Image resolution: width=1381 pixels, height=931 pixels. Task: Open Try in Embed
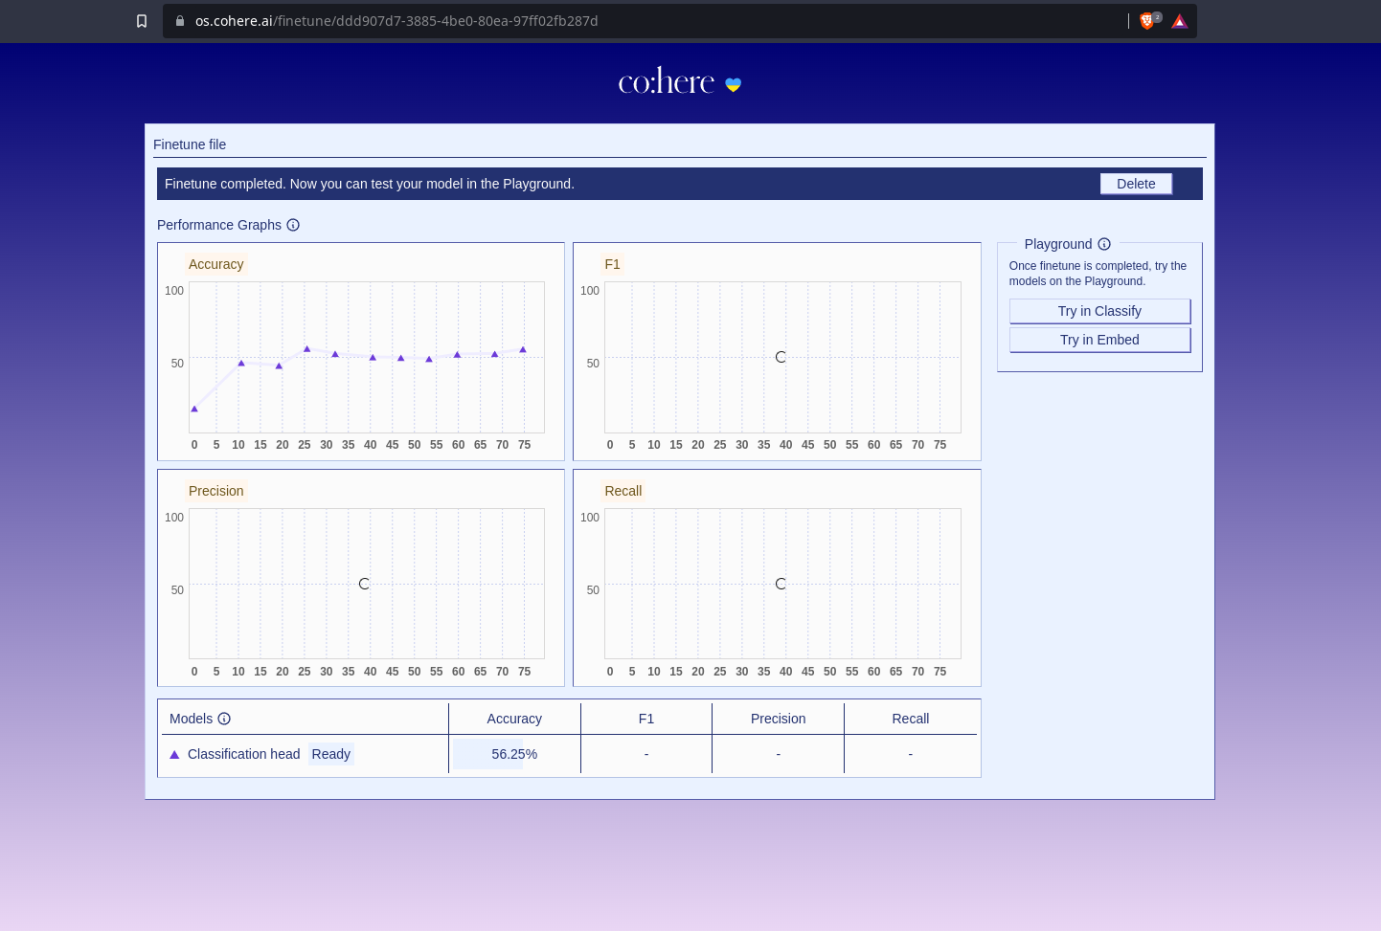(x=1099, y=340)
